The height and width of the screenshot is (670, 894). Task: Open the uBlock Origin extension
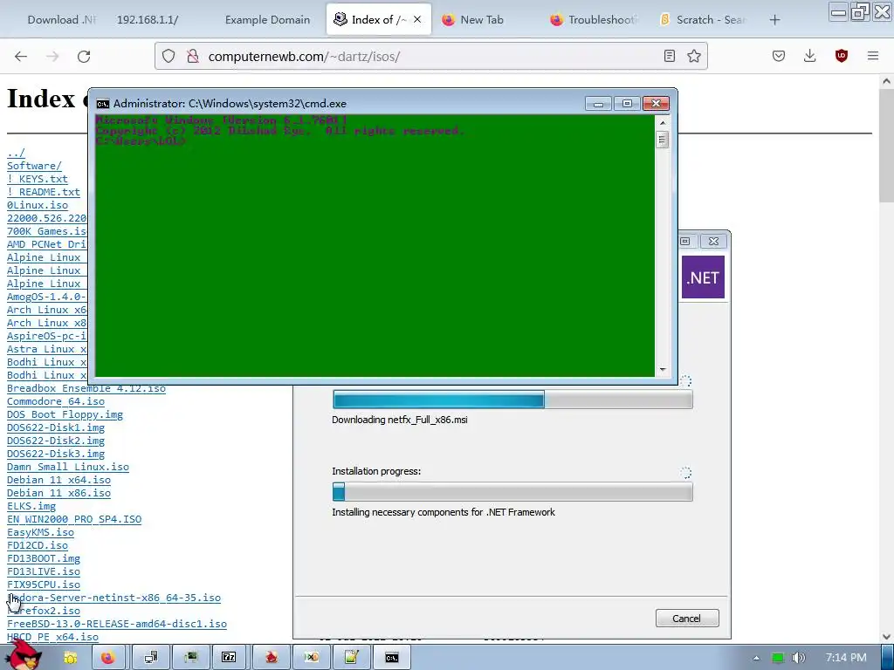[x=841, y=56]
